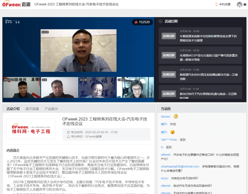
Task: Click 直播回顾 for the 10:00 - 10:30 session
Action: tap(169, 55)
